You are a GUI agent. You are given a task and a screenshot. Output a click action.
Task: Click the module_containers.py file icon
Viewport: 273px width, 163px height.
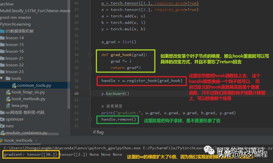click(x=3, y=133)
